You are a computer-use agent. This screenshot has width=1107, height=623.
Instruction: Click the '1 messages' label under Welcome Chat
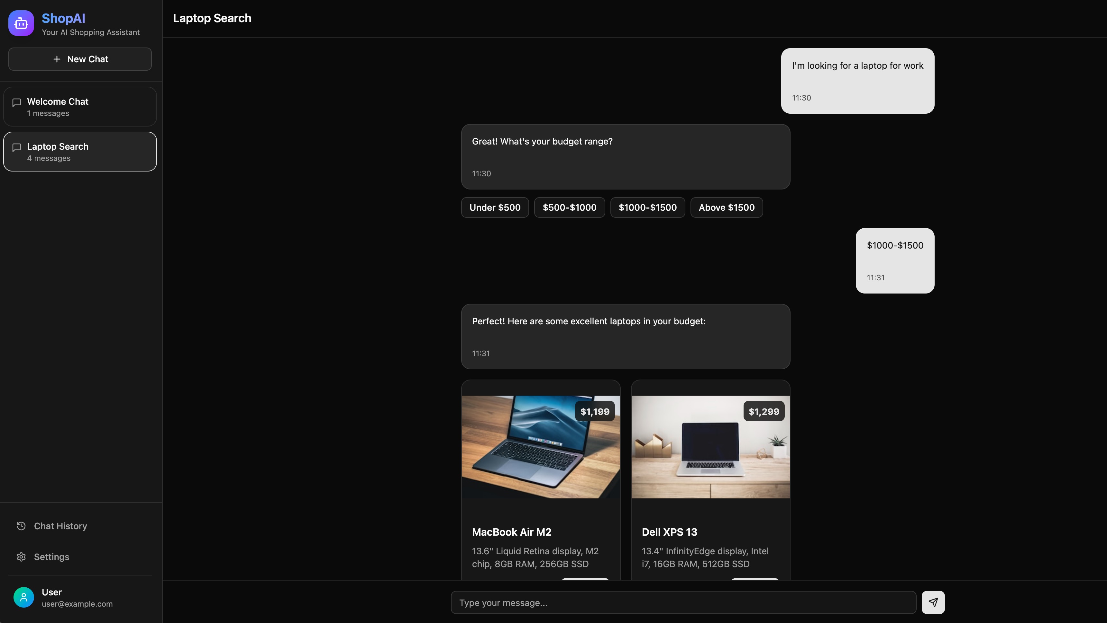tap(48, 113)
